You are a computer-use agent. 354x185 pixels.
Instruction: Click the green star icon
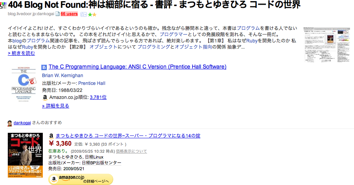pyautogui.click(x=90, y=14)
